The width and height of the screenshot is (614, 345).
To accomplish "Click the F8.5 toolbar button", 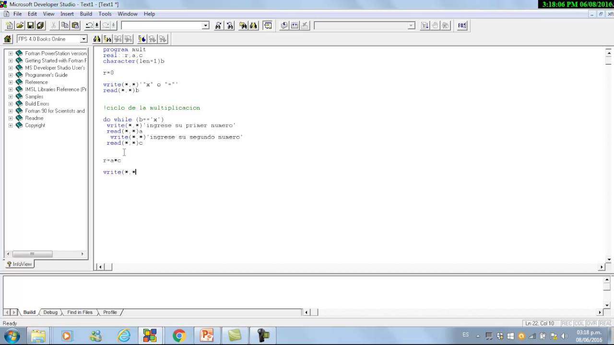I will point(462,25).
